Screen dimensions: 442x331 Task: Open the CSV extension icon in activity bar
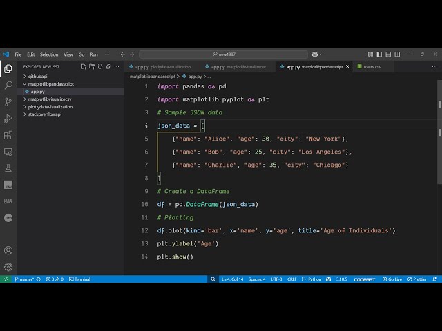[x=8, y=185]
